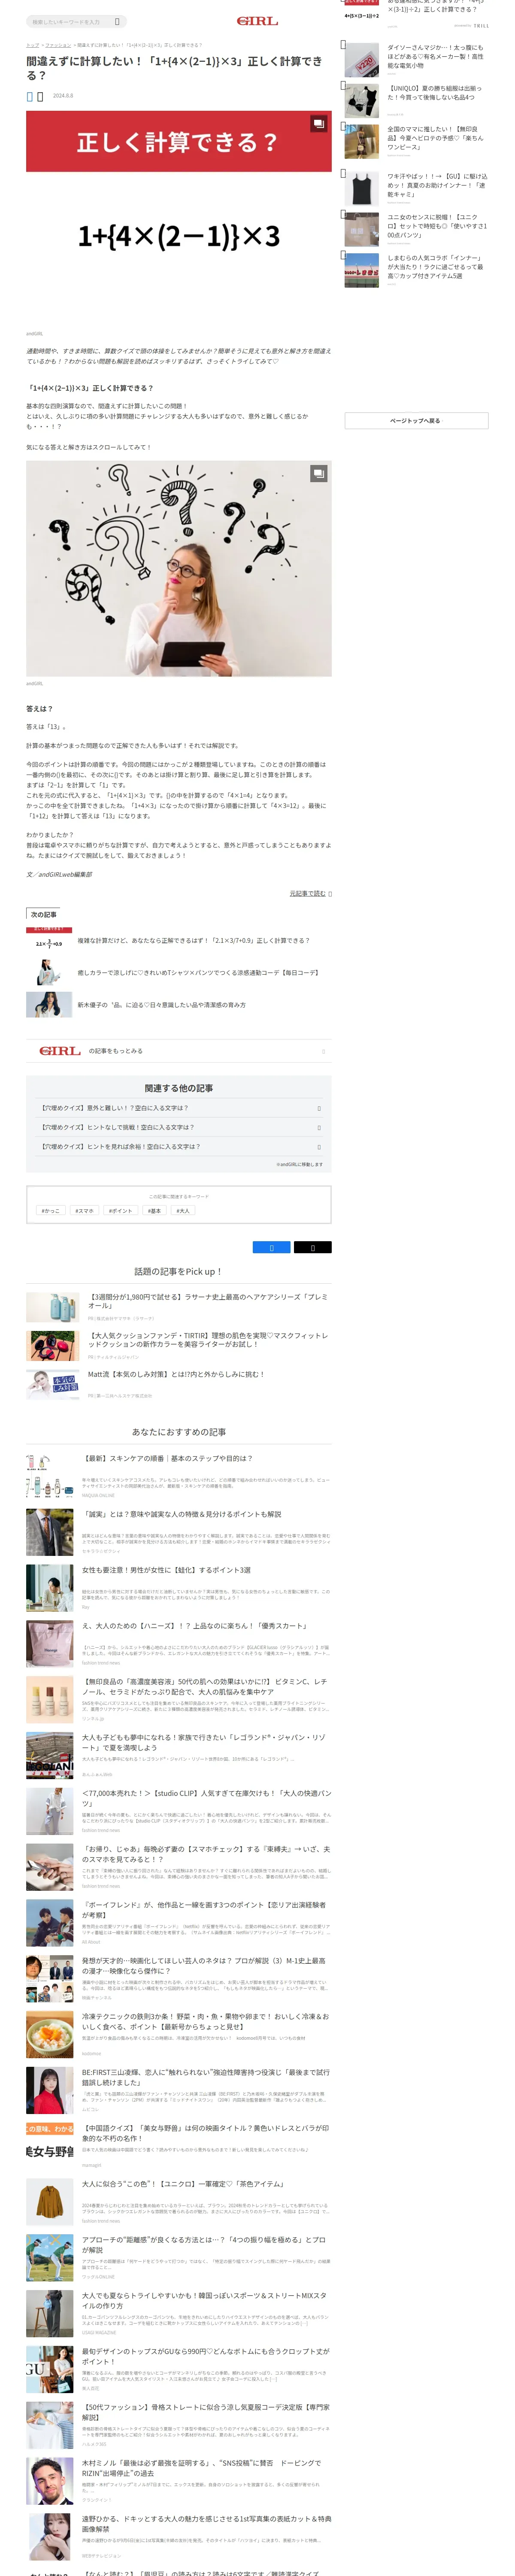Click the andGIRL logo in the header
The height and width of the screenshot is (2576, 515).
coord(257,21)
